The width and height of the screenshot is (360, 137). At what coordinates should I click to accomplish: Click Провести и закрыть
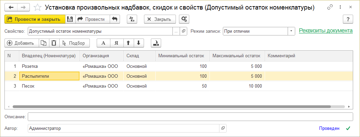click(35, 19)
